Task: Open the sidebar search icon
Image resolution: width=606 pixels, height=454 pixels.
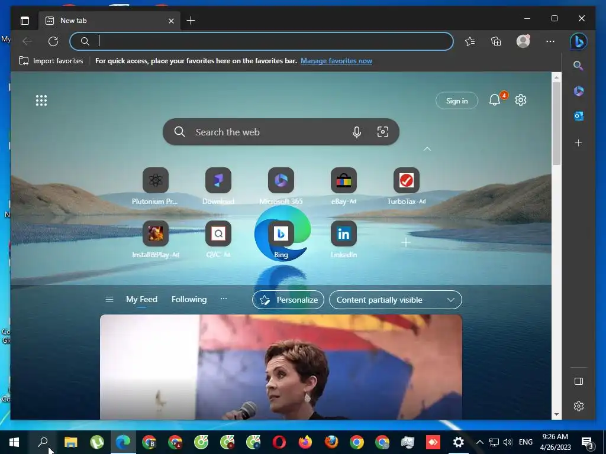Action: tap(578, 66)
